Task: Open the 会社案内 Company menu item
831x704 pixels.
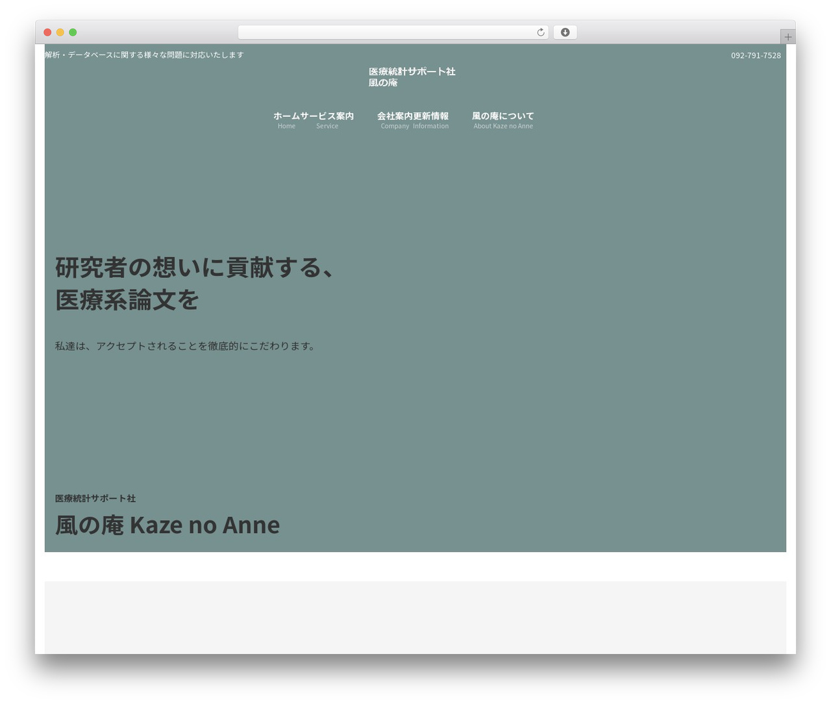Action: [x=395, y=120]
